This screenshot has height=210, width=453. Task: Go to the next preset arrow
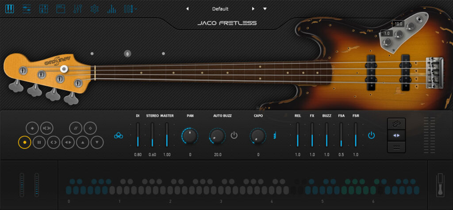(253, 9)
